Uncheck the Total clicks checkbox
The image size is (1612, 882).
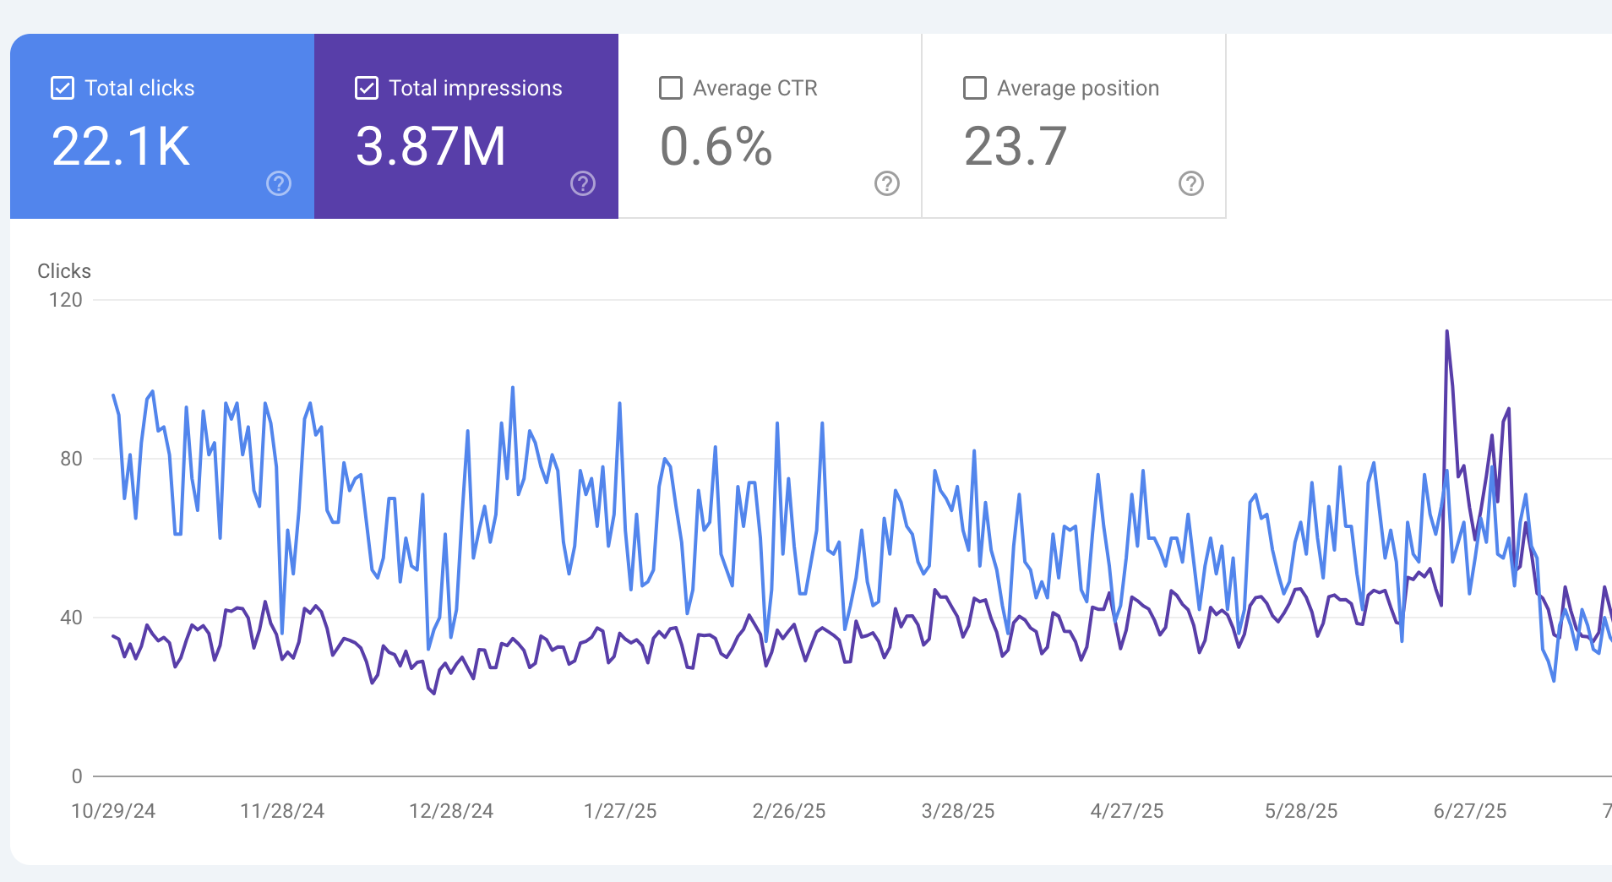pyautogui.click(x=63, y=88)
